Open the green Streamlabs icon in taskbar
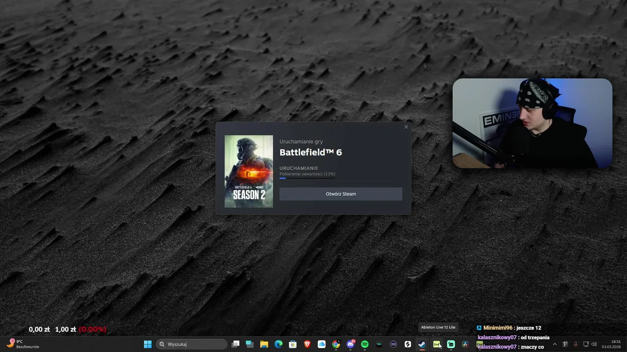627x352 pixels. click(451, 344)
